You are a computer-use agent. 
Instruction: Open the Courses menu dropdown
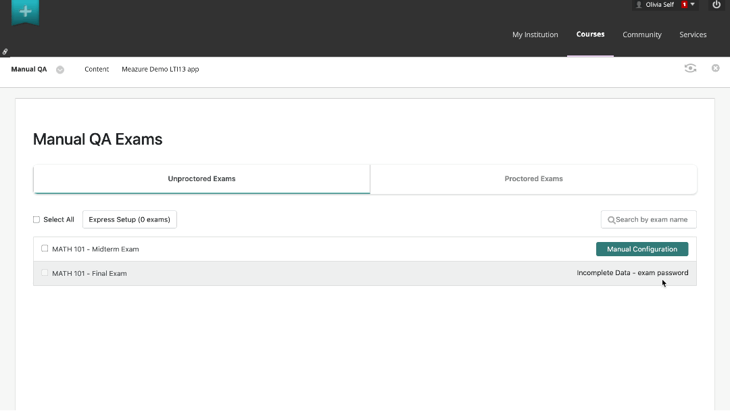pos(590,34)
